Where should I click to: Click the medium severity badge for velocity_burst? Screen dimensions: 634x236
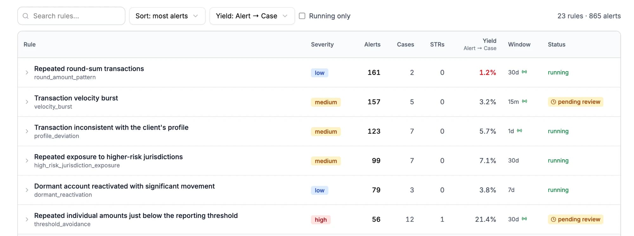click(326, 102)
